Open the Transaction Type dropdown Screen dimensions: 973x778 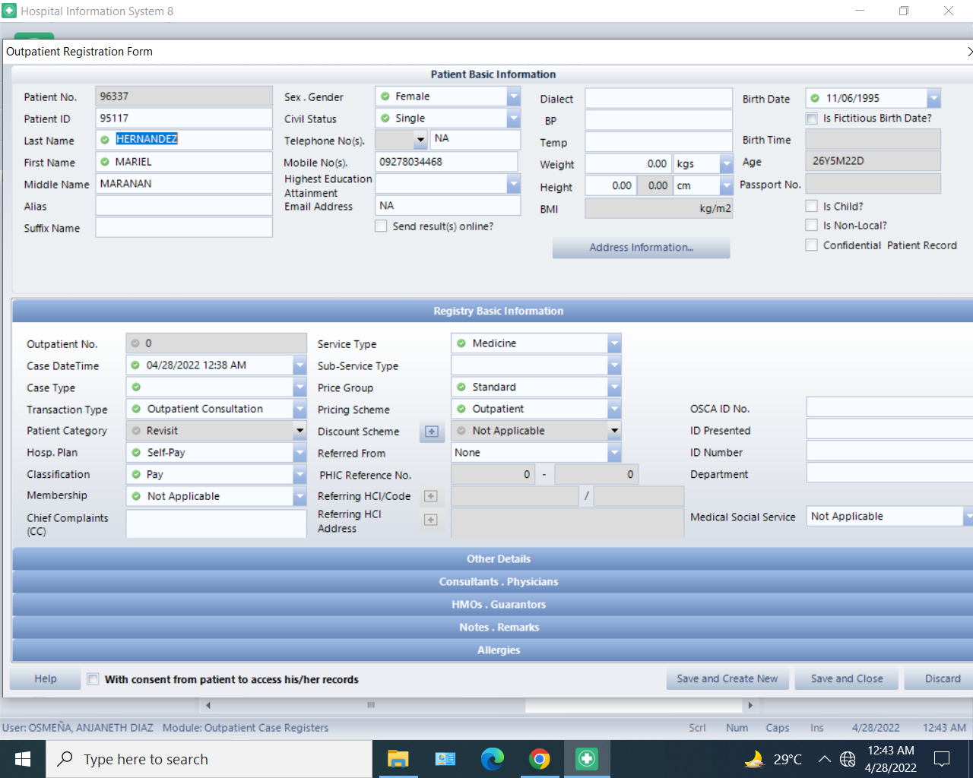click(x=300, y=409)
